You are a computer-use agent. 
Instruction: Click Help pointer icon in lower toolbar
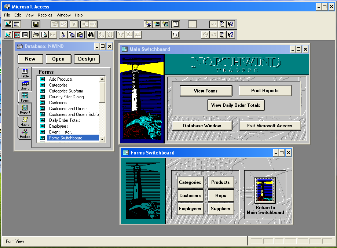(x=230, y=34)
